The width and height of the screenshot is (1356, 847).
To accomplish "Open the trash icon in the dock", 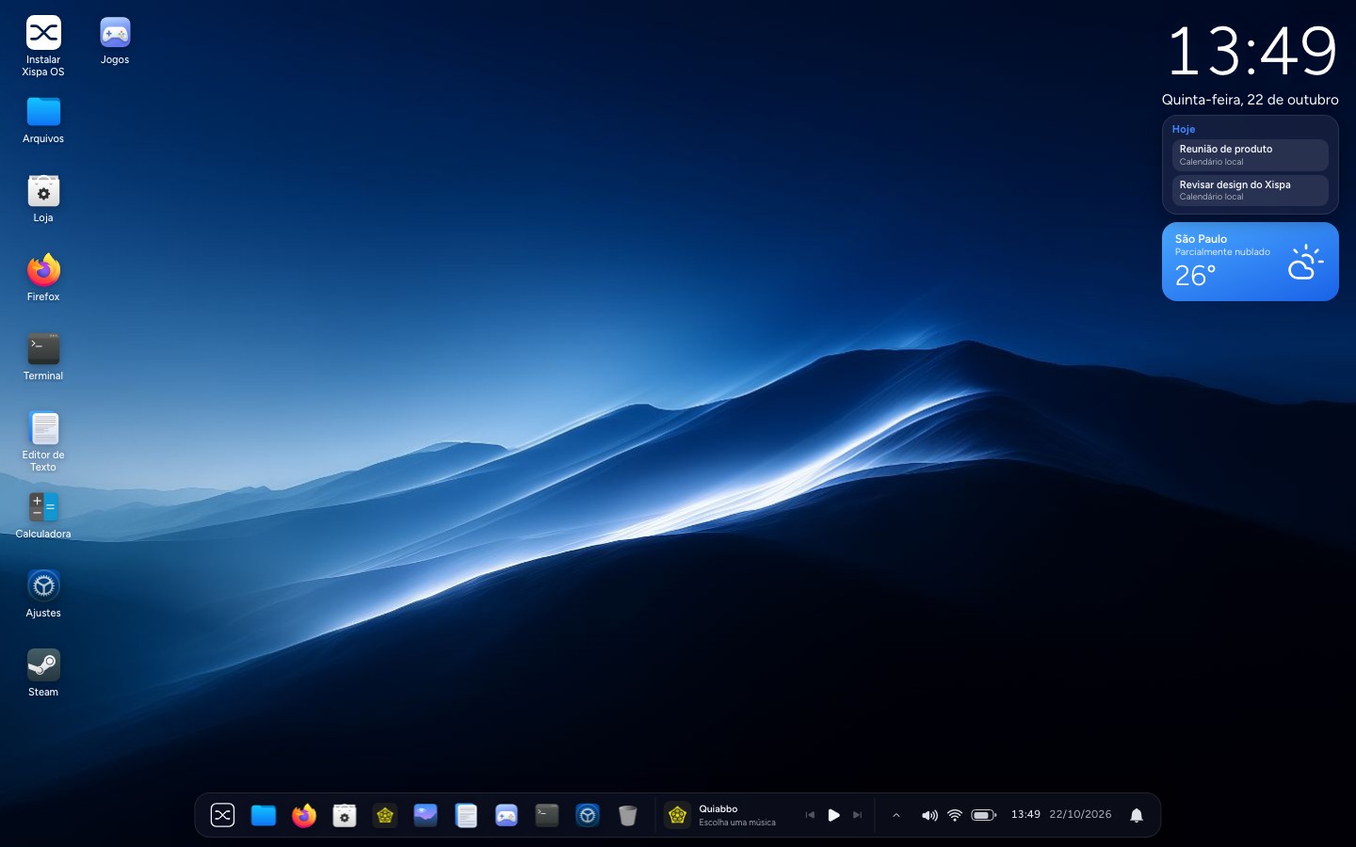I will (628, 815).
